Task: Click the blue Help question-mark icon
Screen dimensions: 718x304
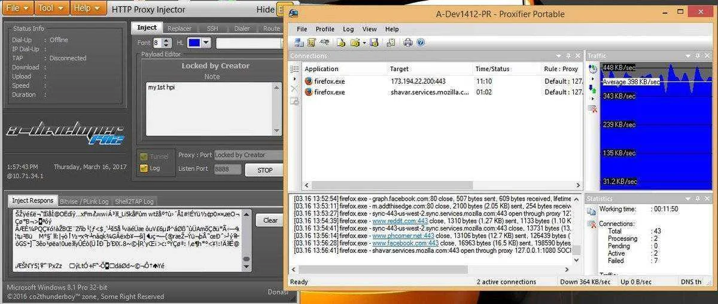Action: click(x=421, y=42)
